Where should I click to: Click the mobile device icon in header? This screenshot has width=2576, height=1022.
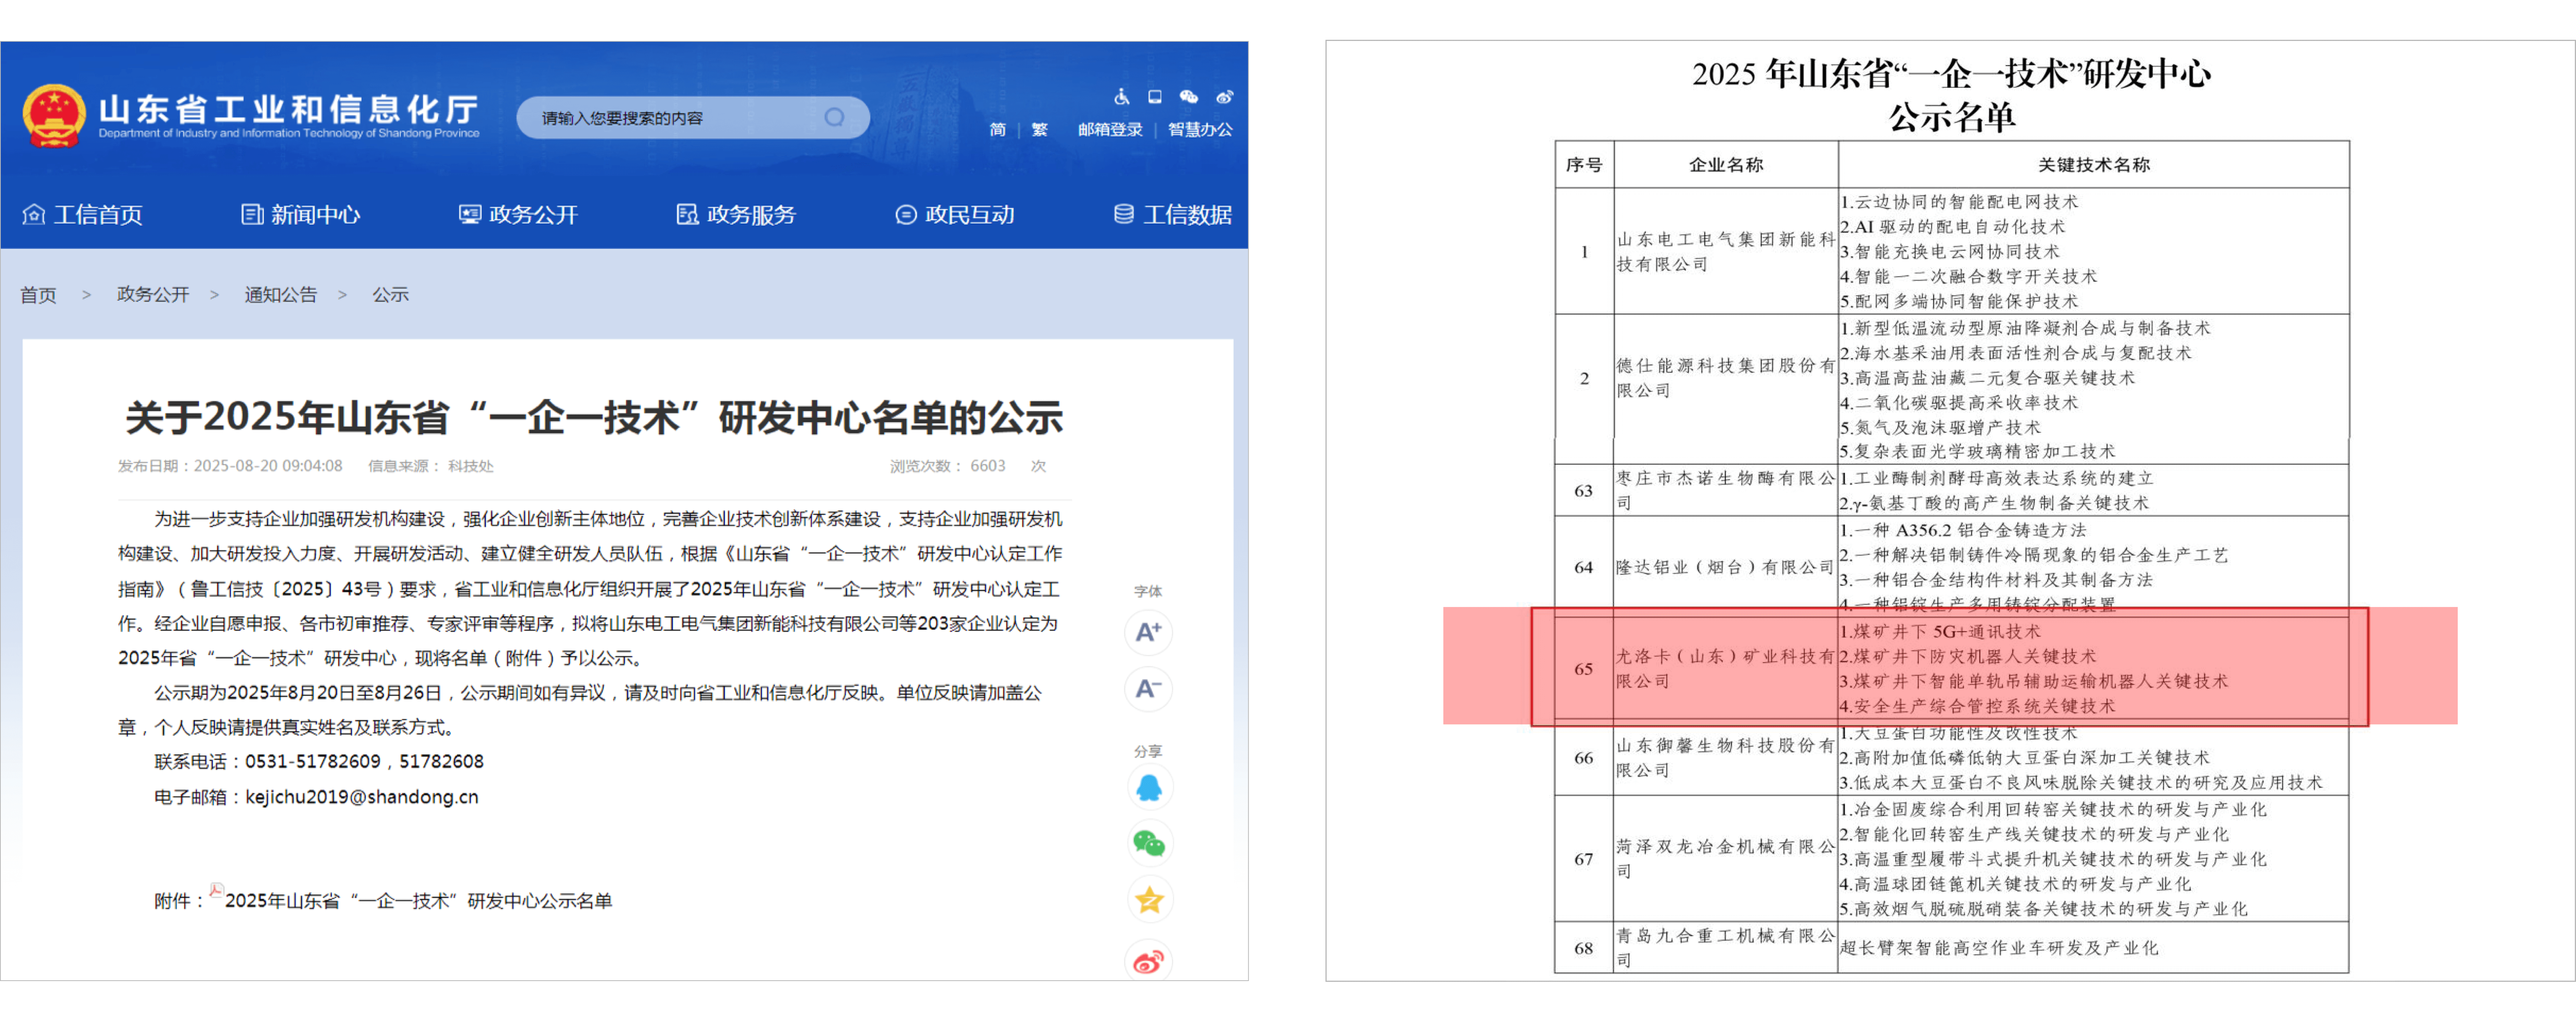(1155, 97)
